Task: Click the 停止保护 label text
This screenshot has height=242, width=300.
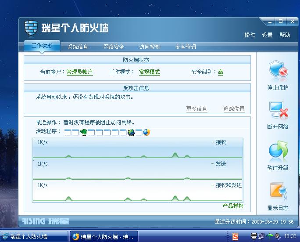Action: point(278,88)
